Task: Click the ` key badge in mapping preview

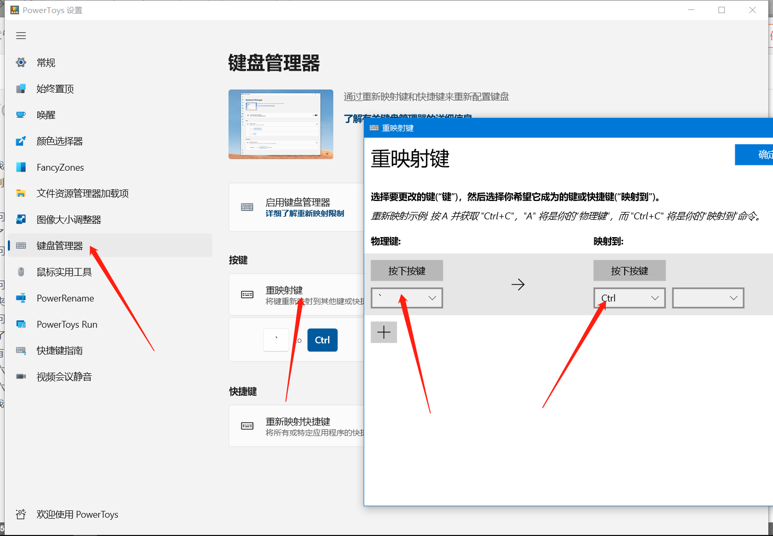Action: (276, 340)
